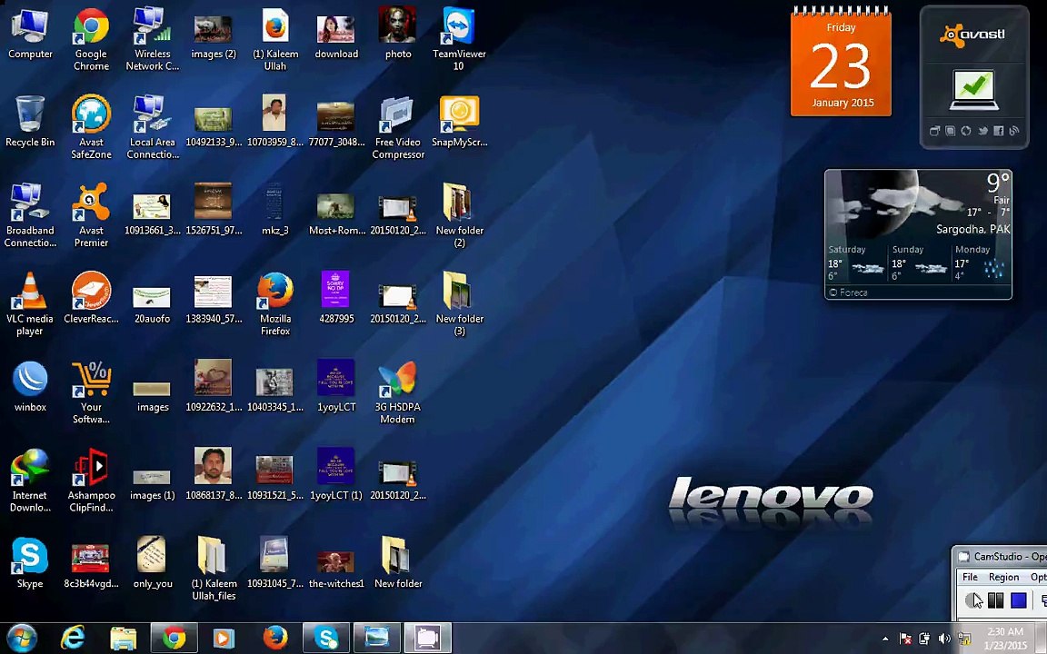This screenshot has width=1047, height=654.
Task: Click the Avast Premier desktop icon
Action: (92, 215)
